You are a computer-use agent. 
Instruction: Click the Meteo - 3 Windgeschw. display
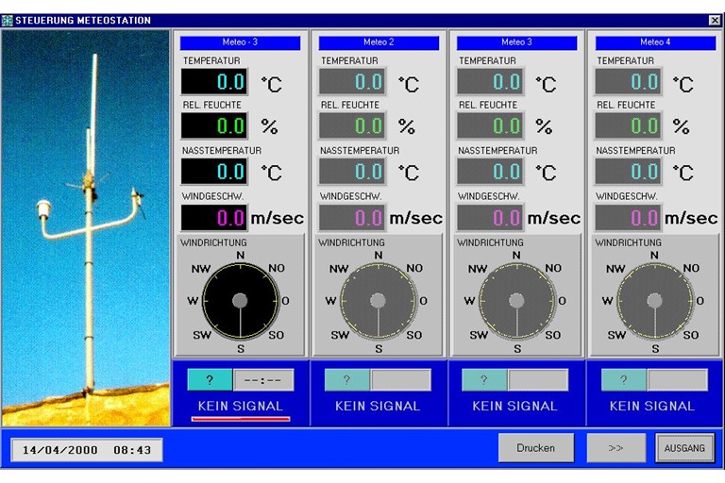click(x=214, y=217)
